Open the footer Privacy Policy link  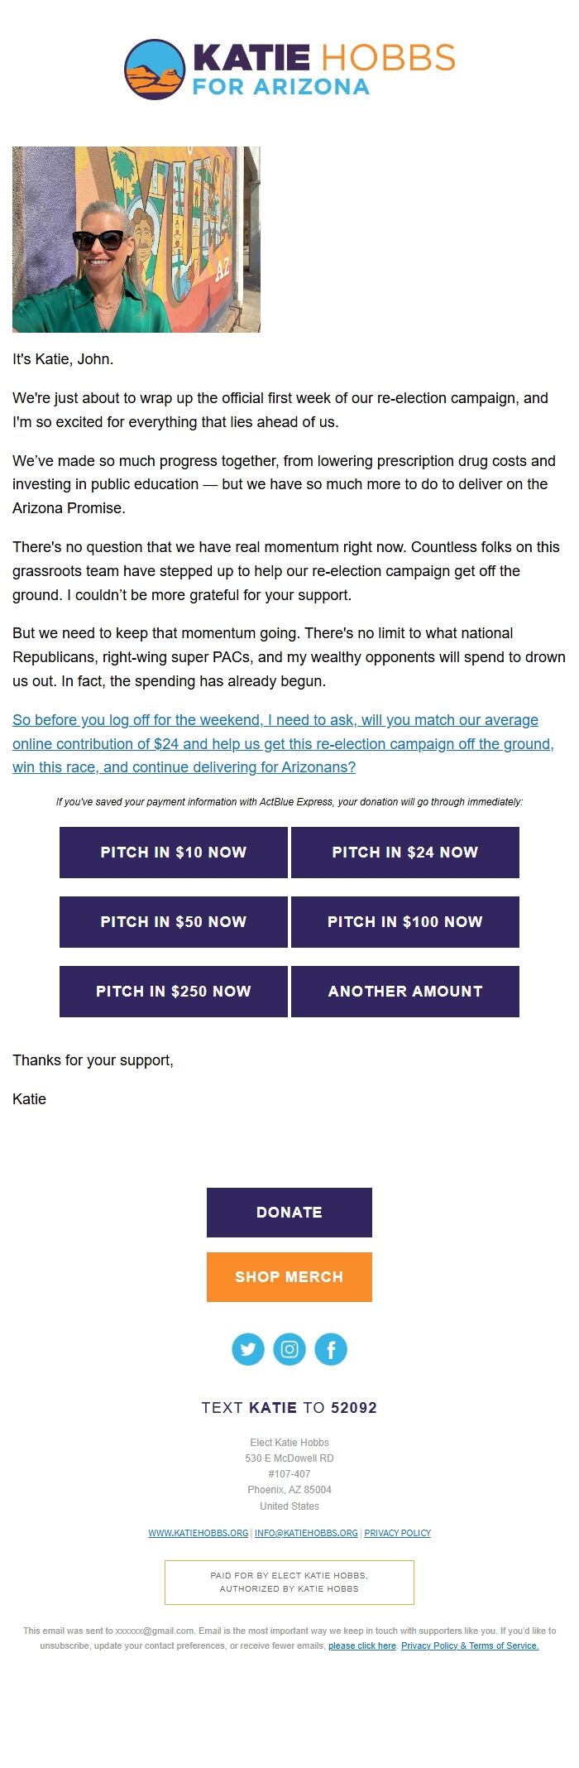click(x=398, y=1533)
